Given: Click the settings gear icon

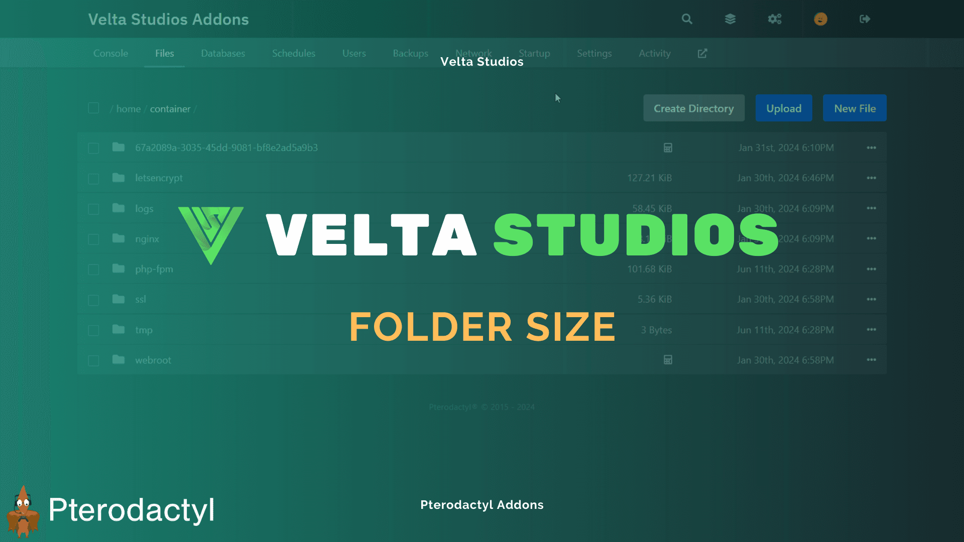Looking at the screenshot, I should [775, 19].
